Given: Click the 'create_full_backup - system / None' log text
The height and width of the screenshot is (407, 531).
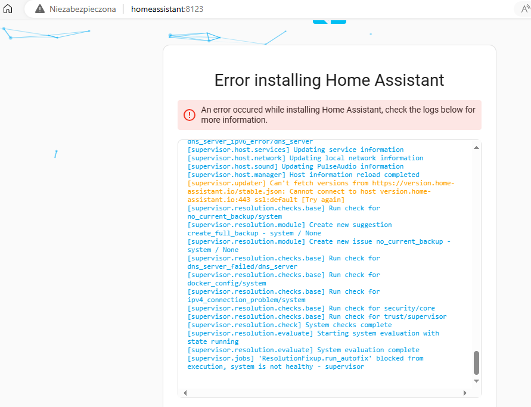Looking at the screenshot, I should click(x=254, y=234).
